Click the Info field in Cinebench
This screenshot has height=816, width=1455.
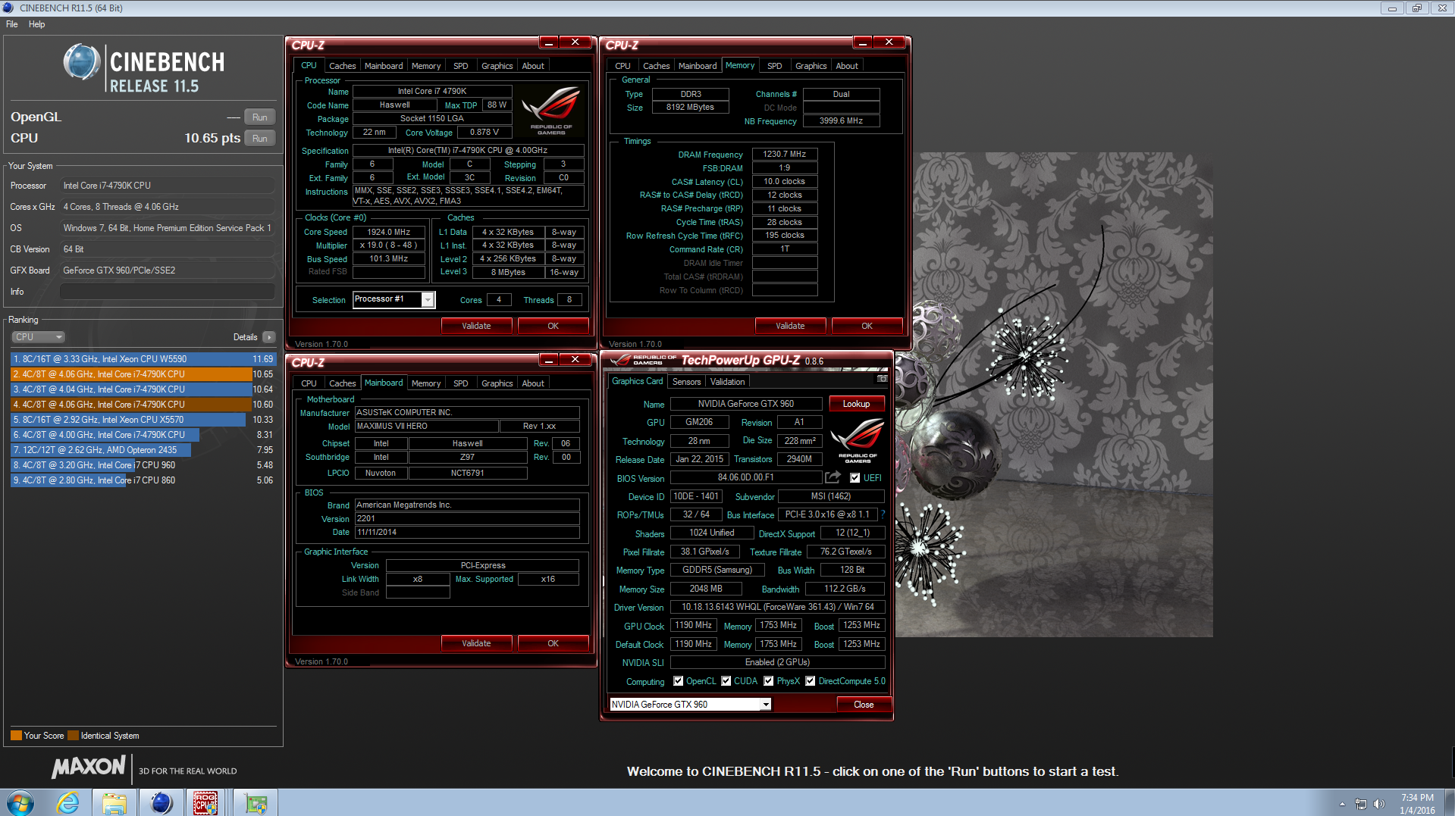[x=168, y=292]
